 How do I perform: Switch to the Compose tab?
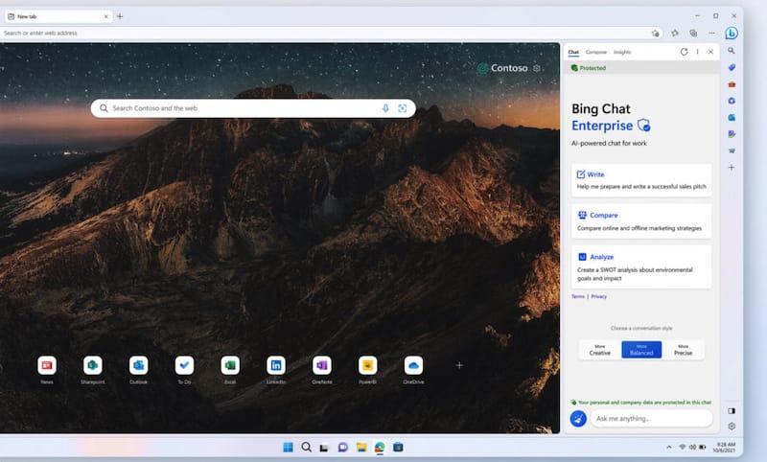(595, 52)
